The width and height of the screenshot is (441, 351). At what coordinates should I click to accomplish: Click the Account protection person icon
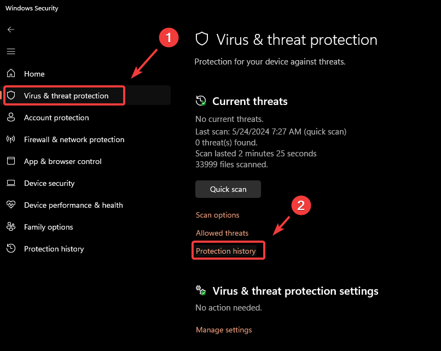tap(11, 118)
